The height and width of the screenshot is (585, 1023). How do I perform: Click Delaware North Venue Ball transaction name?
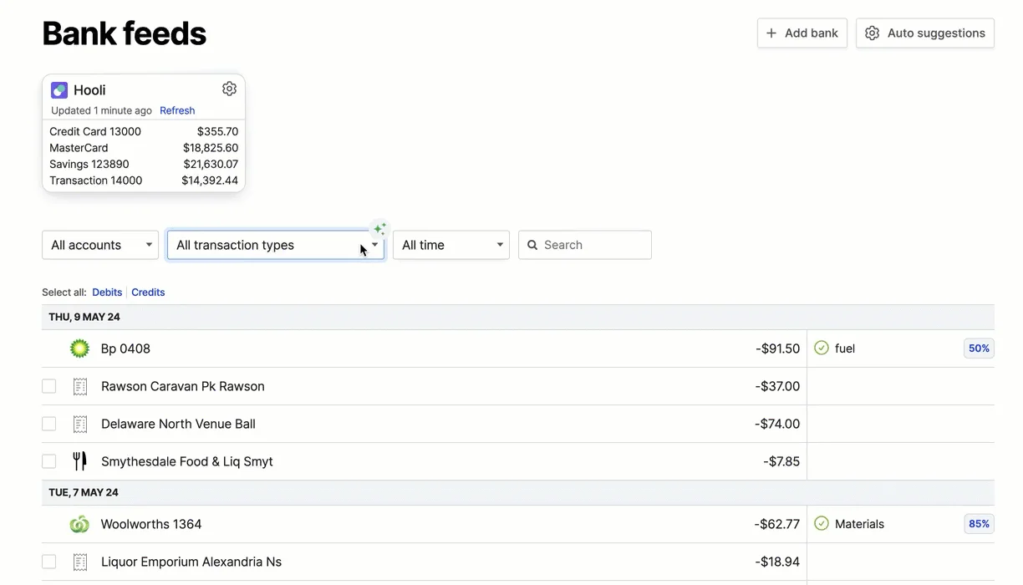point(178,424)
